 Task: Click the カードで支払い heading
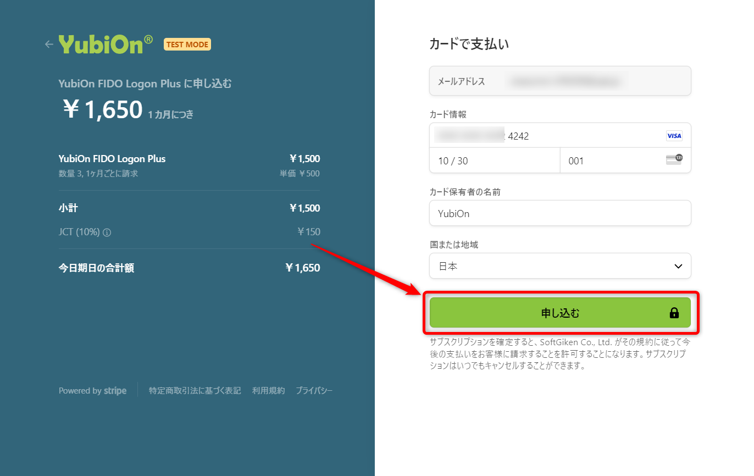click(x=469, y=45)
